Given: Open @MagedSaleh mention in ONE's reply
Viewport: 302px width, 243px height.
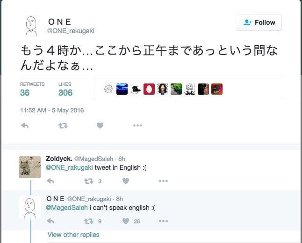Looking at the screenshot, I should (x=67, y=208).
